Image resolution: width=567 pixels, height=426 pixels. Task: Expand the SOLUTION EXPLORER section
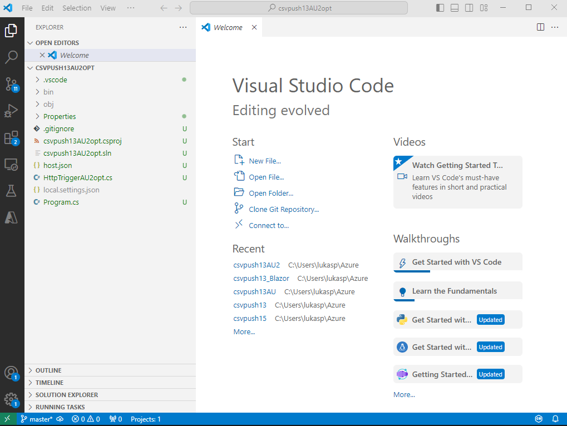(x=66, y=395)
